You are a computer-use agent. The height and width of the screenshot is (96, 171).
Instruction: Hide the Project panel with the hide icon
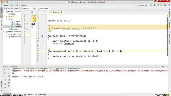tap(20, 9)
